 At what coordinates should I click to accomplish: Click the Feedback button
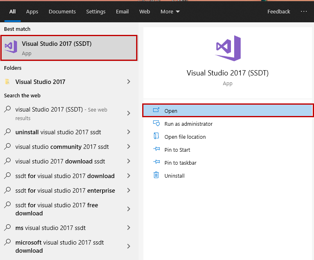point(278,11)
